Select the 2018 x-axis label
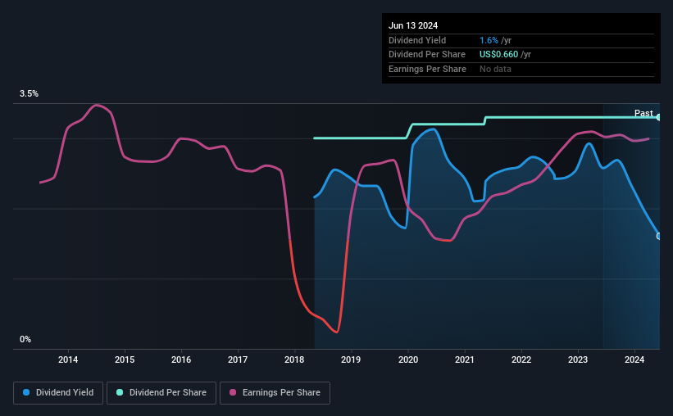This screenshot has width=673, height=416. click(294, 359)
